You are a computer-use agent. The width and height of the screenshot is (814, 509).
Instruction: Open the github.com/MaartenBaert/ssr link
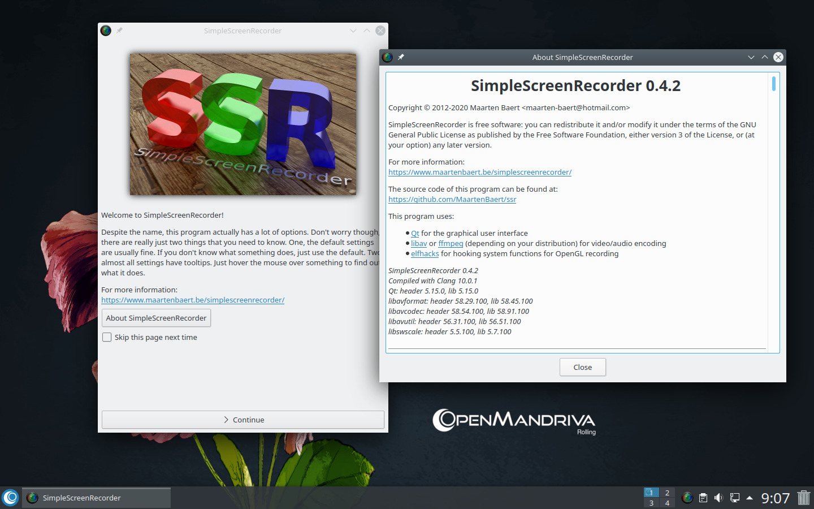452,199
